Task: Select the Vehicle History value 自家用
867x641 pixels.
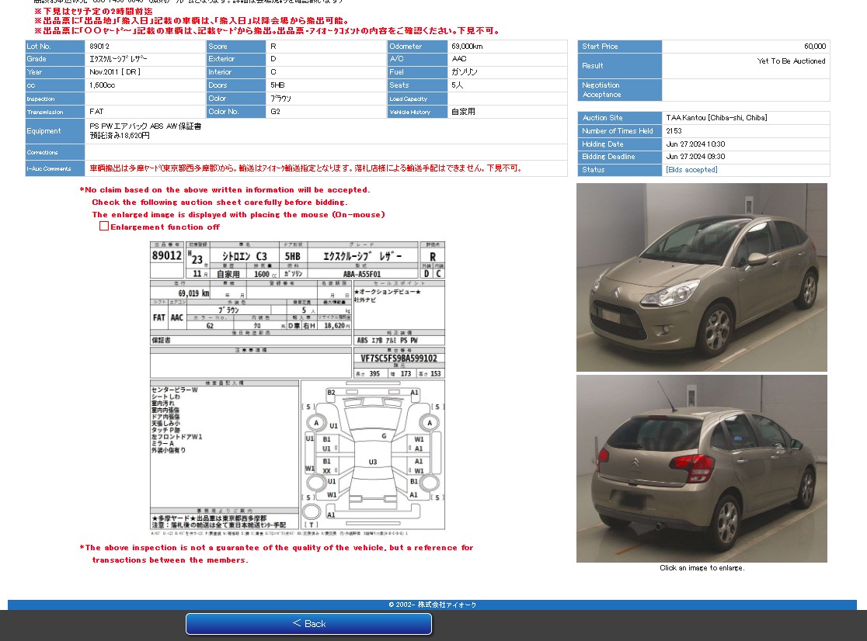Action: 463,112
